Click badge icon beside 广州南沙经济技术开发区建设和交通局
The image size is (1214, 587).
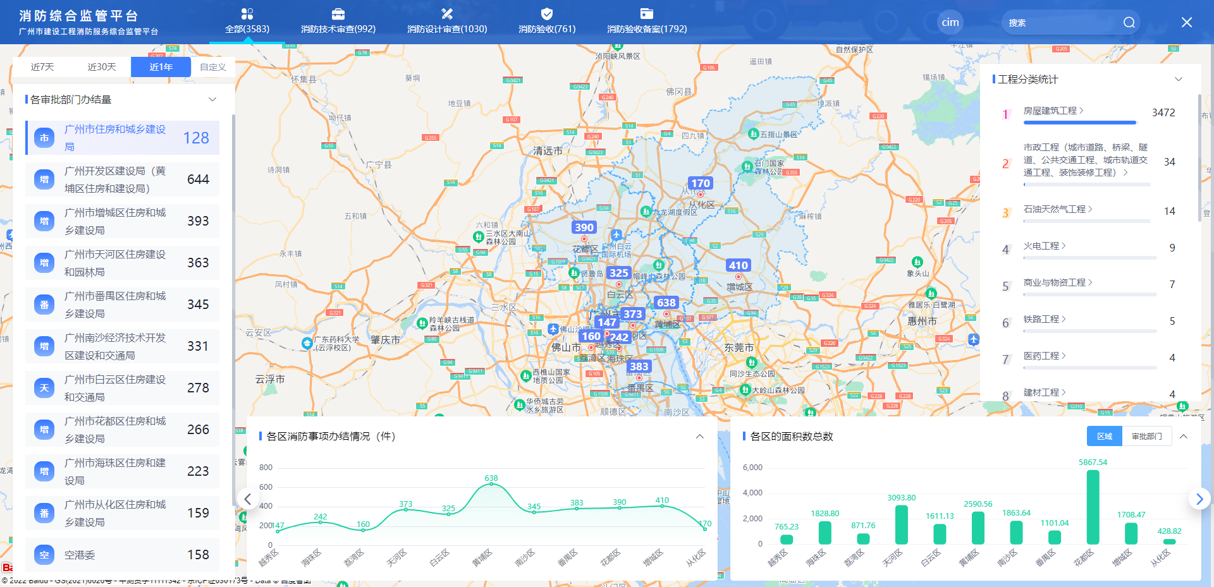(44, 346)
